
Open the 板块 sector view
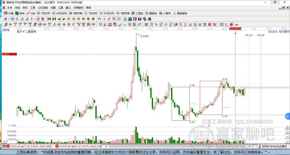[20, 13]
